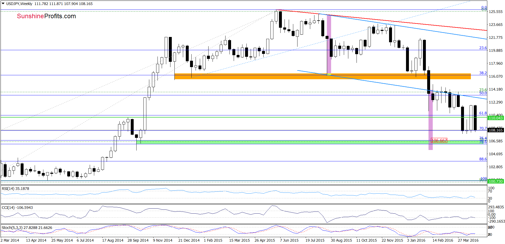505x244 pixels.
Task: Click the 2 Mar 2014 date label
Action: pyautogui.click(x=10, y=240)
